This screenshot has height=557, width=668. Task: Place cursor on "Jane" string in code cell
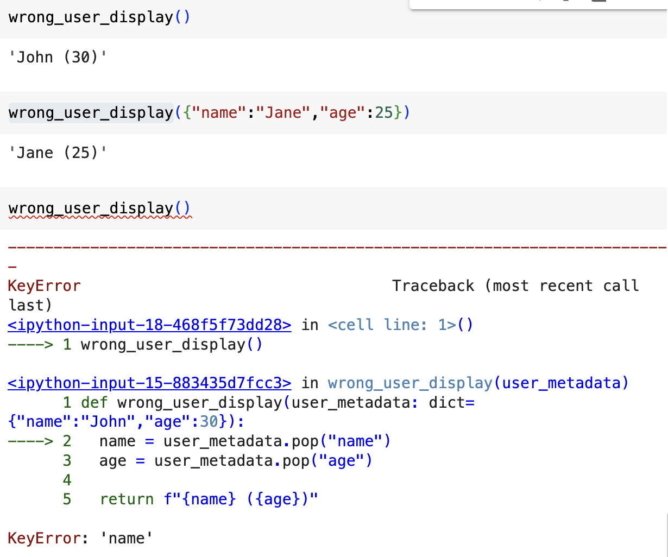point(283,112)
